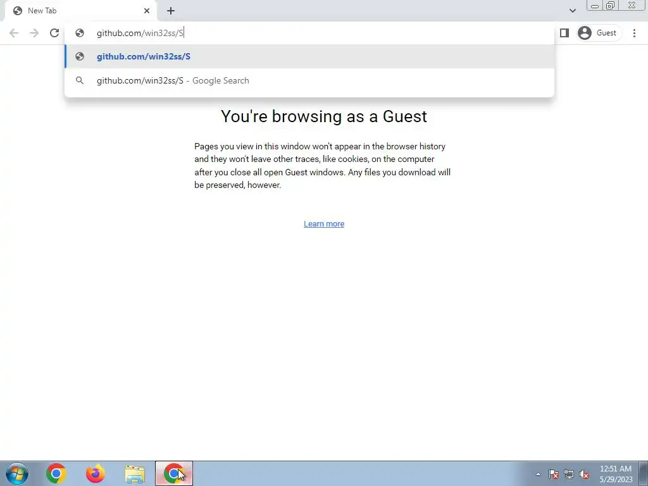Click the magnifier icon of the search suggestion
The width and height of the screenshot is (648, 486).
tap(80, 80)
